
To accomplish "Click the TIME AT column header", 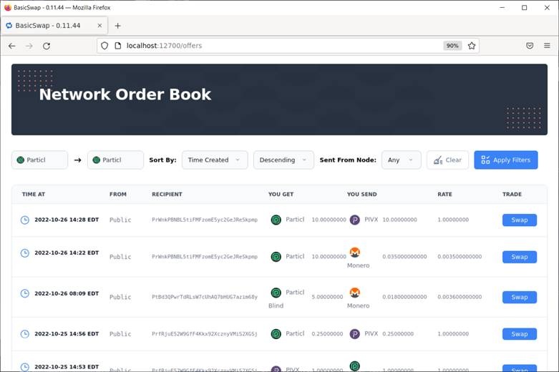I will [34, 194].
